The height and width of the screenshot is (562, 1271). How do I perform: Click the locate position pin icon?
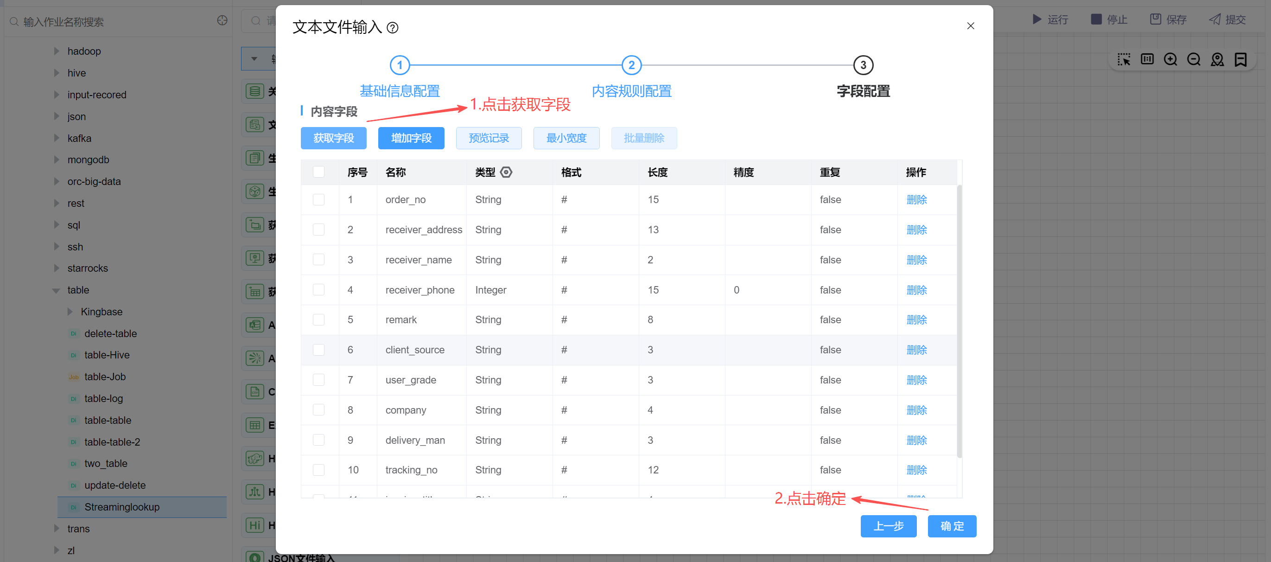click(x=1217, y=60)
